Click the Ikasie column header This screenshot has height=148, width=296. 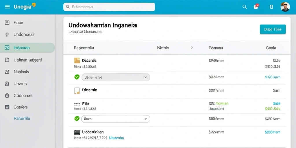click(x=163, y=48)
